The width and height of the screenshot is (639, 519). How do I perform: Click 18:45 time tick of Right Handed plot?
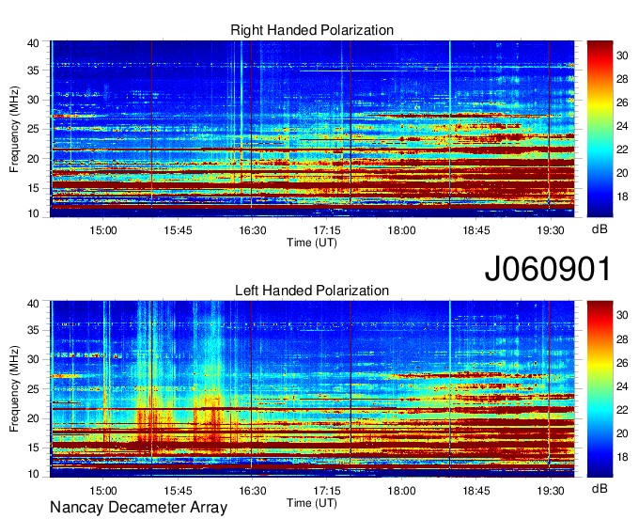click(476, 230)
